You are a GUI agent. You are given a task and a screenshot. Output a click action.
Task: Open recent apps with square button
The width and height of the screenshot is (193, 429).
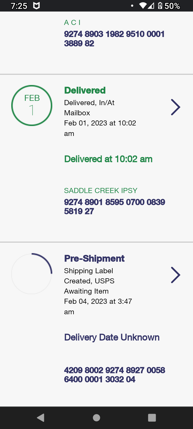pyautogui.click(x=152, y=417)
